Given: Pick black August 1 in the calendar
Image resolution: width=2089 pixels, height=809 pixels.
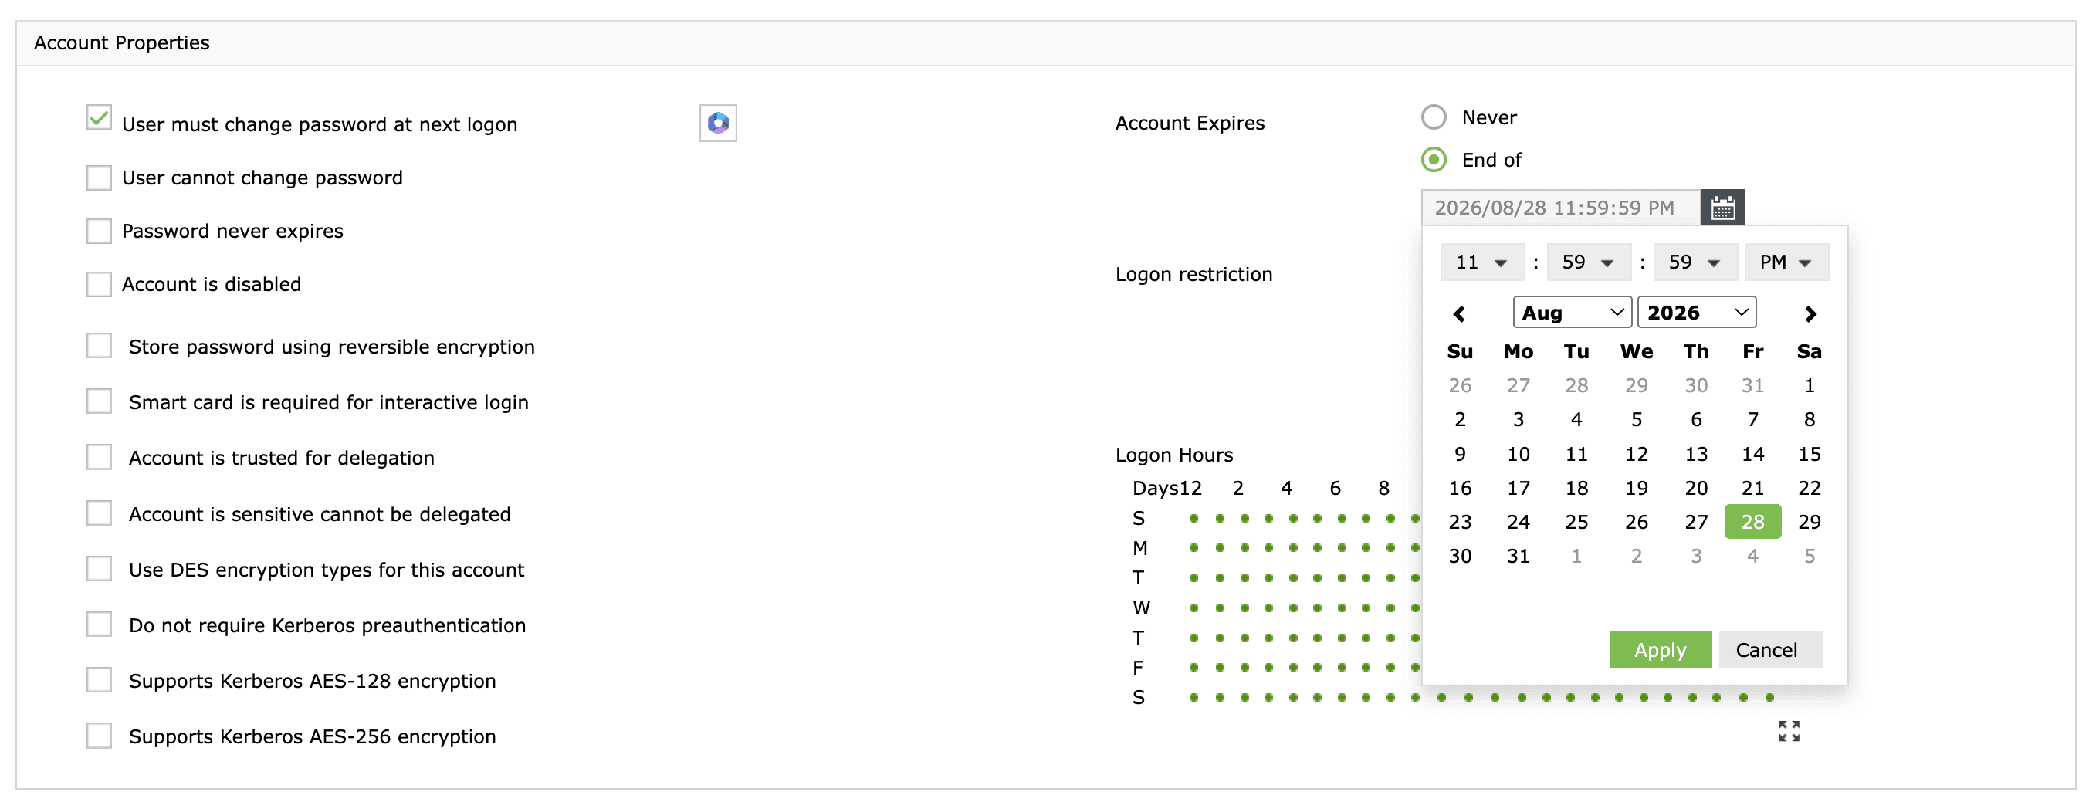Looking at the screenshot, I should click(1810, 386).
